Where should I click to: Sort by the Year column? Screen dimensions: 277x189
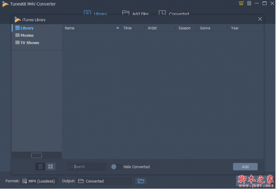236,28
